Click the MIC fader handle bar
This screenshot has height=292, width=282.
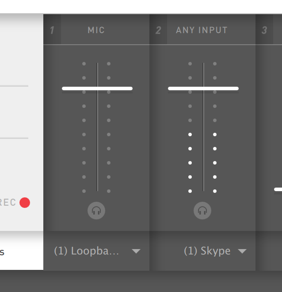(x=97, y=88)
